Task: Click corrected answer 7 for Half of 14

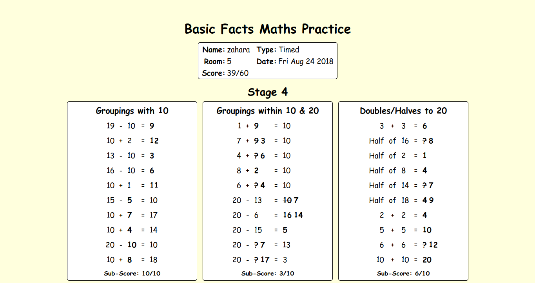Action: tap(431, 186)
